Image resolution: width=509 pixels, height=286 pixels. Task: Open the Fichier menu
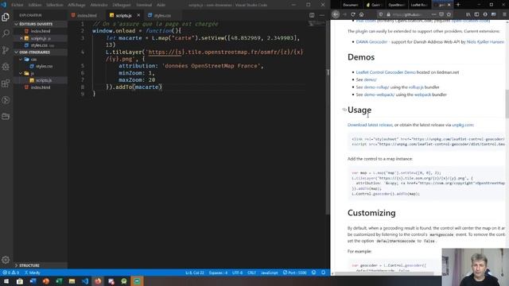(17, 5)
